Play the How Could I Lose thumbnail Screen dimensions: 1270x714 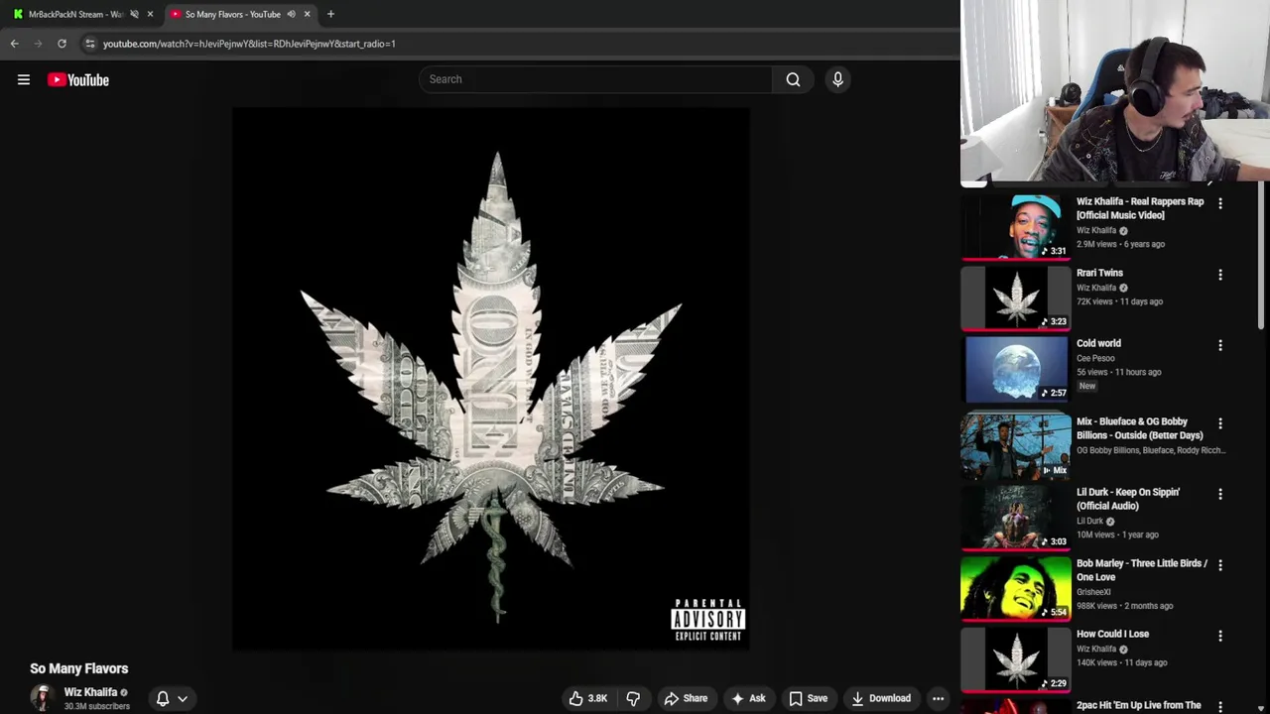pyautogui.click(x=1016, y=659)
